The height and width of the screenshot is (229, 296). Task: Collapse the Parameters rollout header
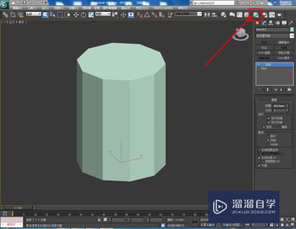(274, 100)
